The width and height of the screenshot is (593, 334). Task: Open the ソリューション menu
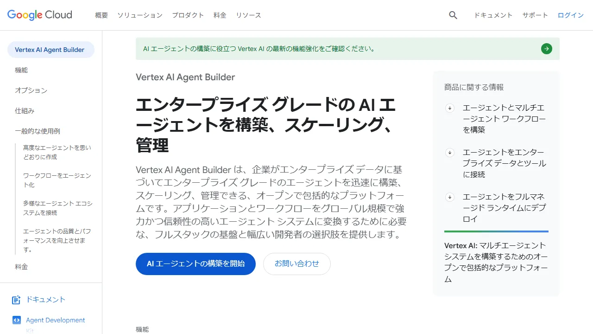tap(139, 15)
